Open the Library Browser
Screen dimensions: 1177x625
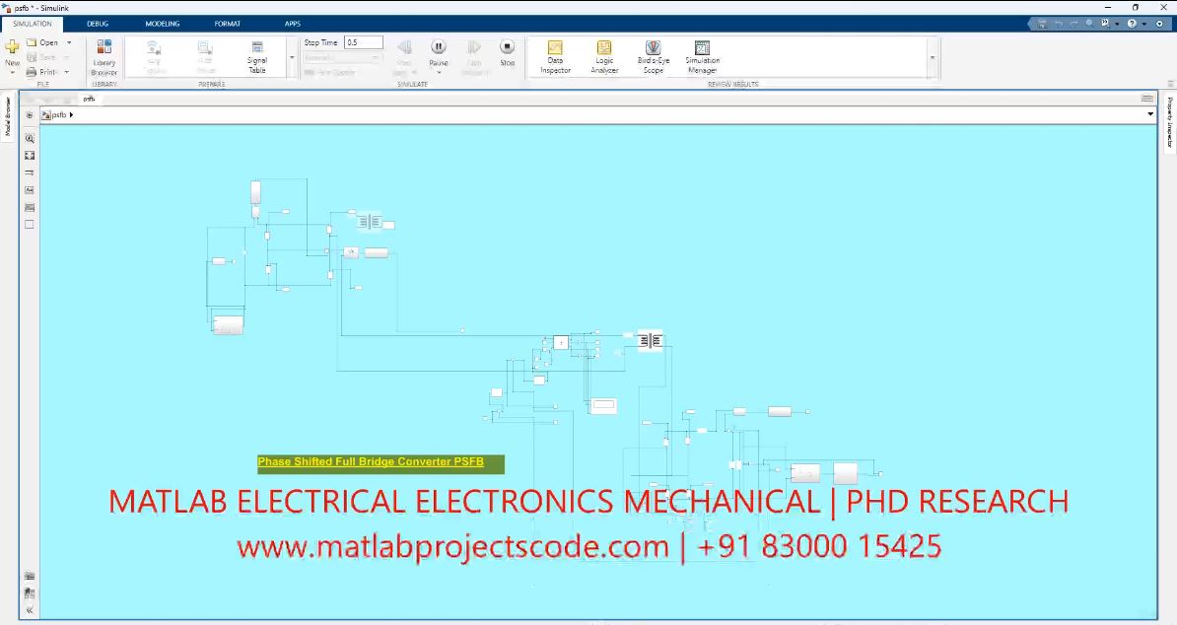coord(104,57)
